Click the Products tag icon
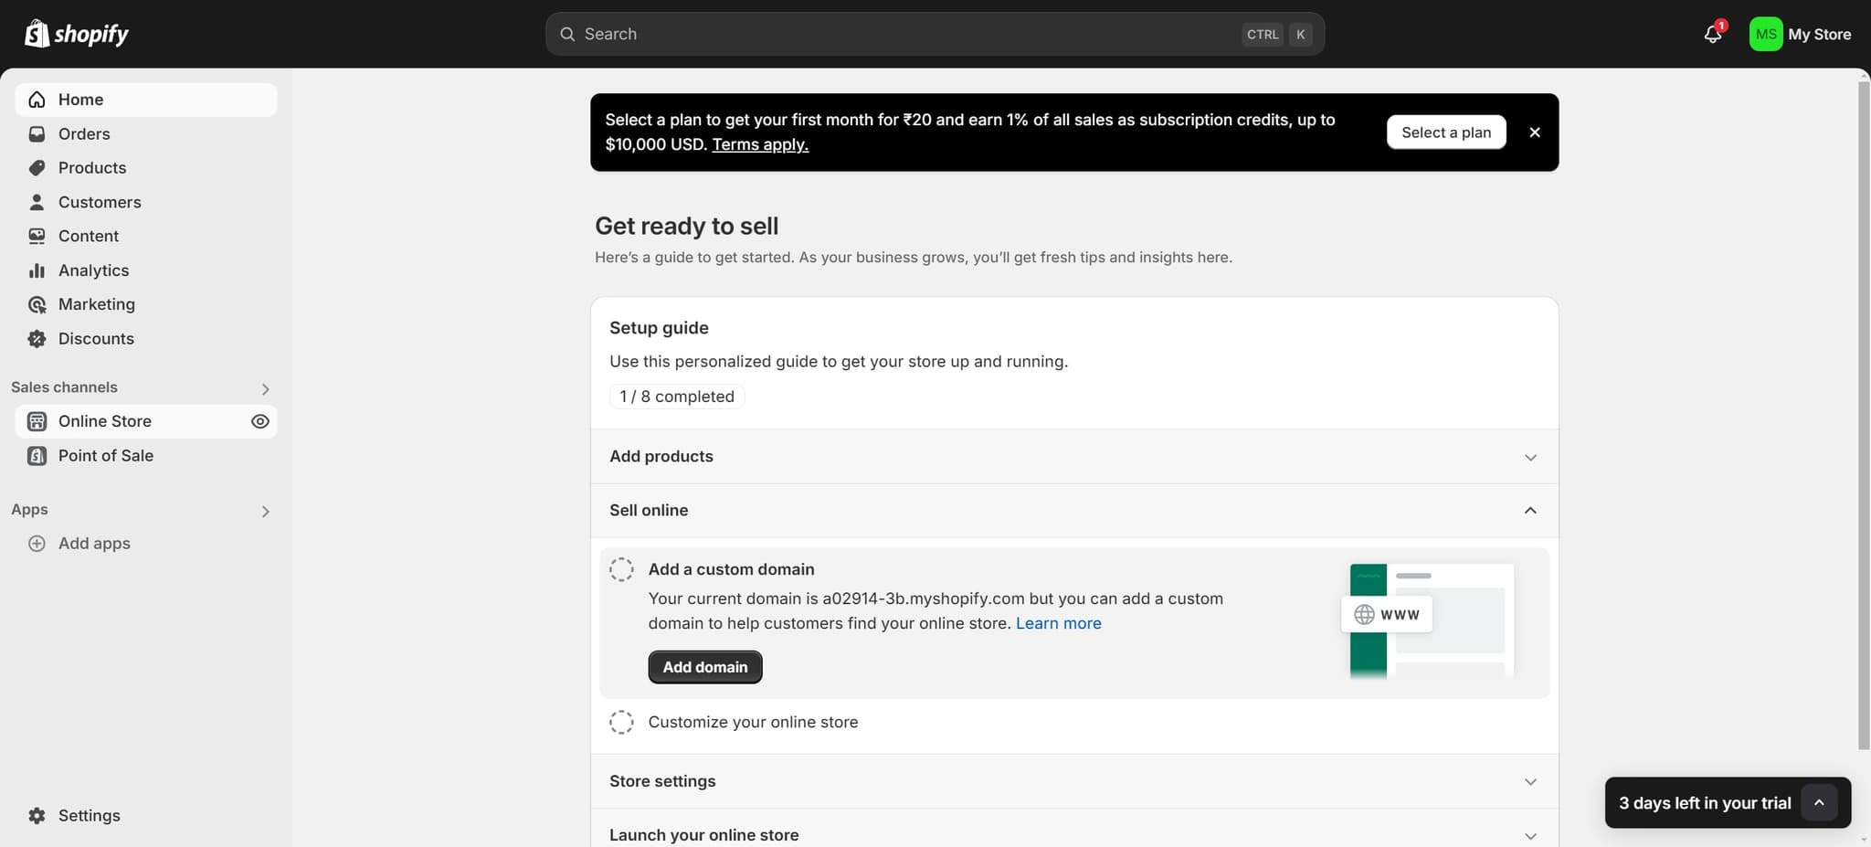 coord(37,168)
